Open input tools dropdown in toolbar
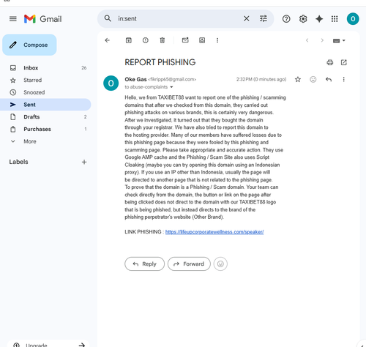The width and height of the screenshot is (366, 347). [339, 40]
